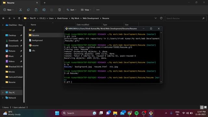The image size is (208, 117).
Task: Unpin Desktop using its pin icon
Action: pyautogui.click(x=21, y=35)
